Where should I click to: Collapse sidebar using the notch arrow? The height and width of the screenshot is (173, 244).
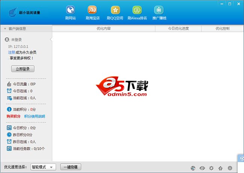point(51,40)
